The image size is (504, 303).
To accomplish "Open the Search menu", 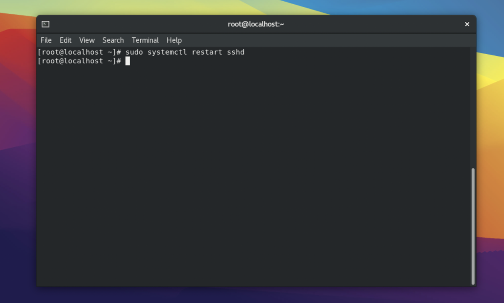I will [x=113, y=40].
